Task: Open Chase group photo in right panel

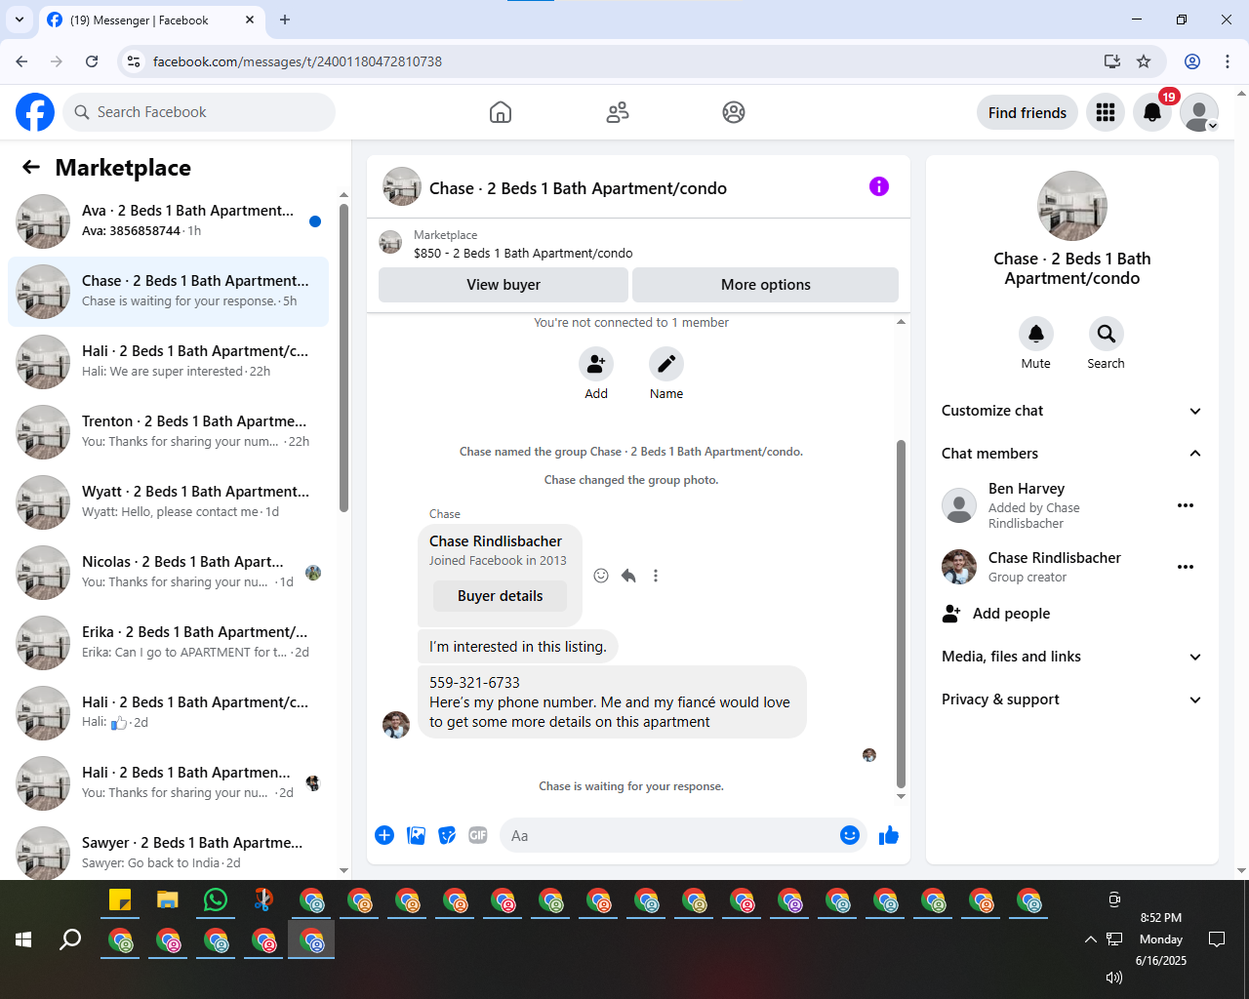Action: (1072, 206)
